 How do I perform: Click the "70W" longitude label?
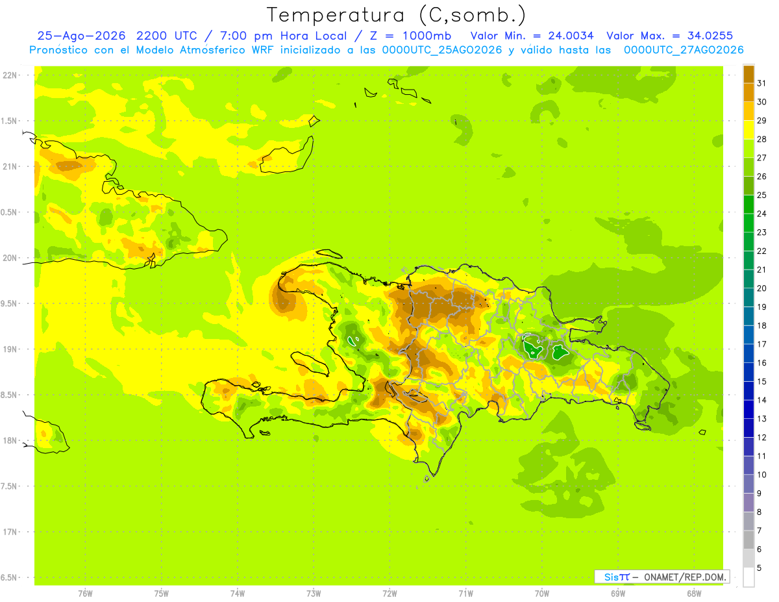541,594
